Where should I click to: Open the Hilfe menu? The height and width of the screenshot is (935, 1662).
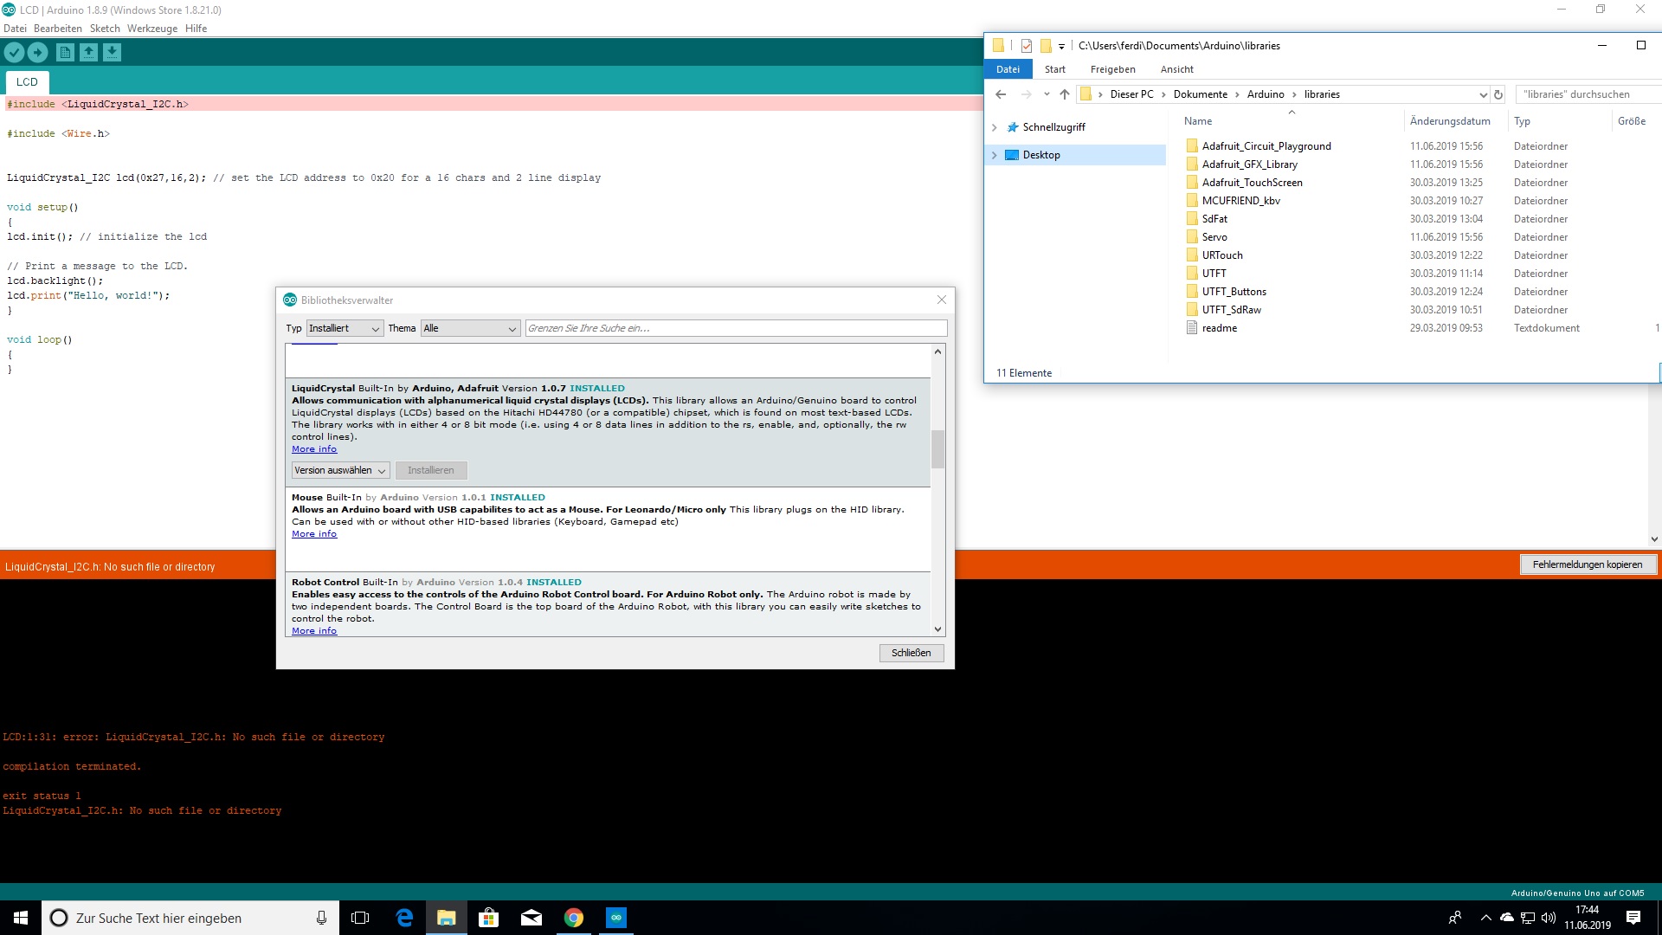pyautogui.click(x=196, y=29)
